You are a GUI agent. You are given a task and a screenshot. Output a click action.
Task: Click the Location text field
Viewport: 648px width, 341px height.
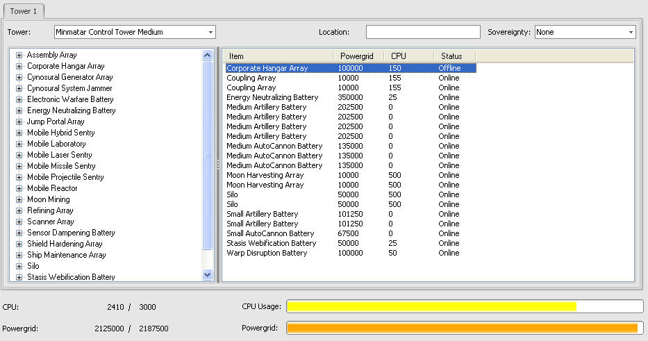coord(422,32)
